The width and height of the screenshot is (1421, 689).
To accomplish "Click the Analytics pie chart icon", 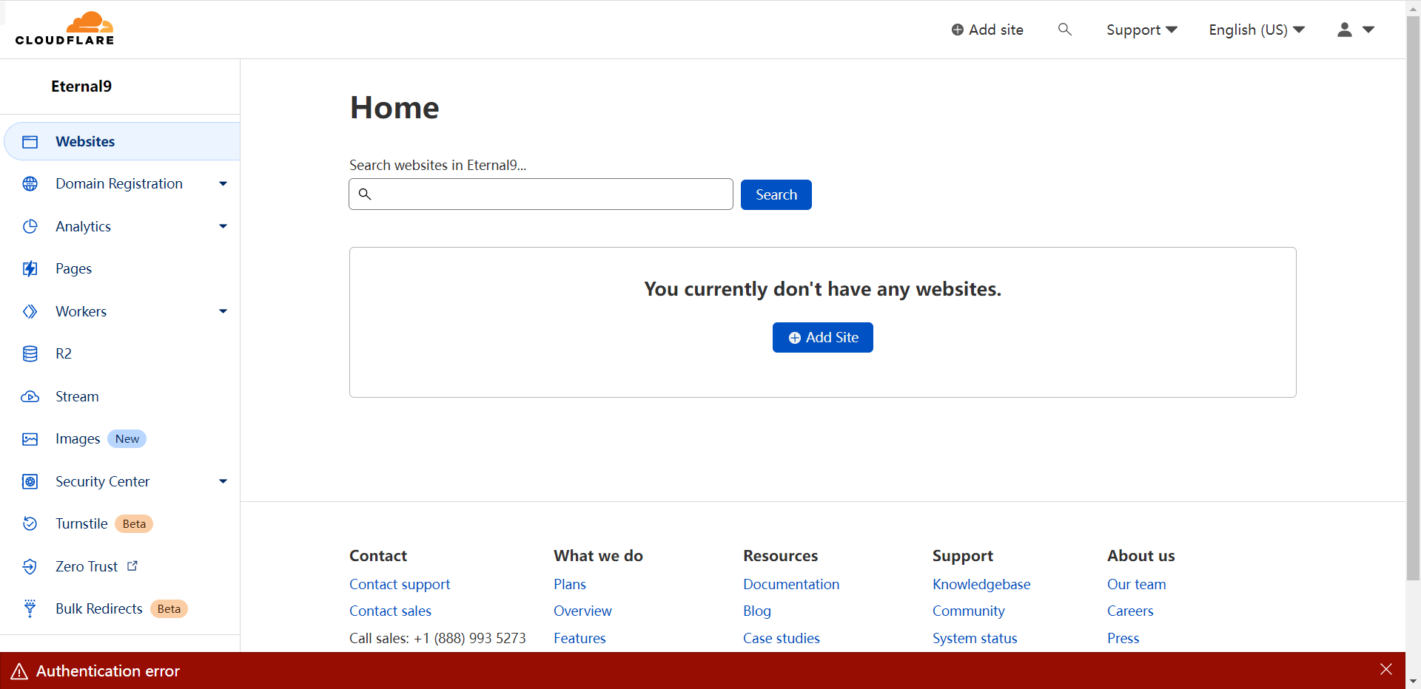I will 30,226.
